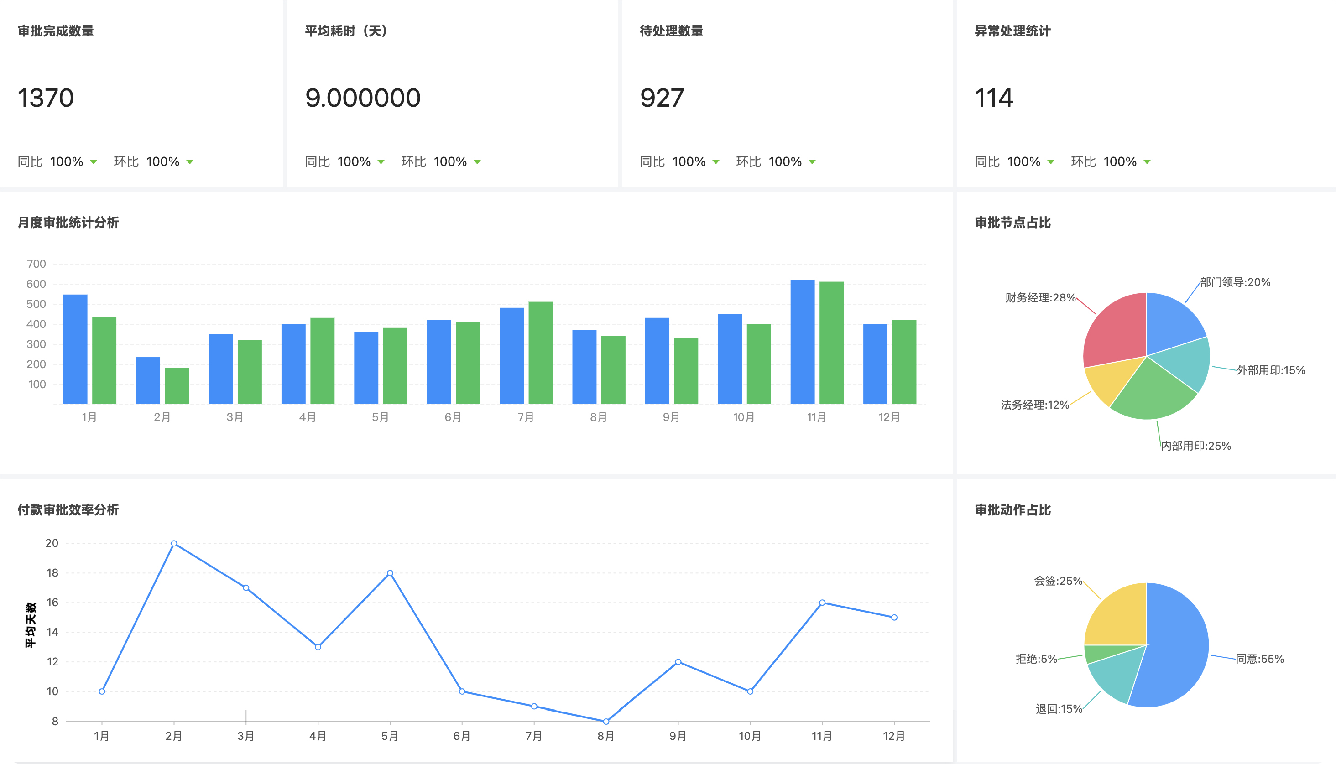Click the 12月 label on bar chart axis
The height and width of the screenshot is (764, 1336).
[889, 417]
